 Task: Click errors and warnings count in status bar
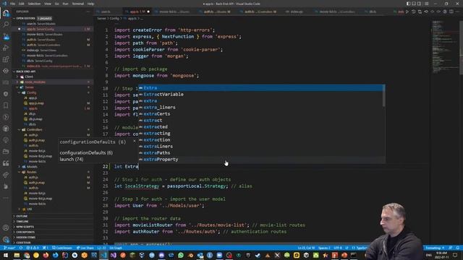tap(33, 248)
